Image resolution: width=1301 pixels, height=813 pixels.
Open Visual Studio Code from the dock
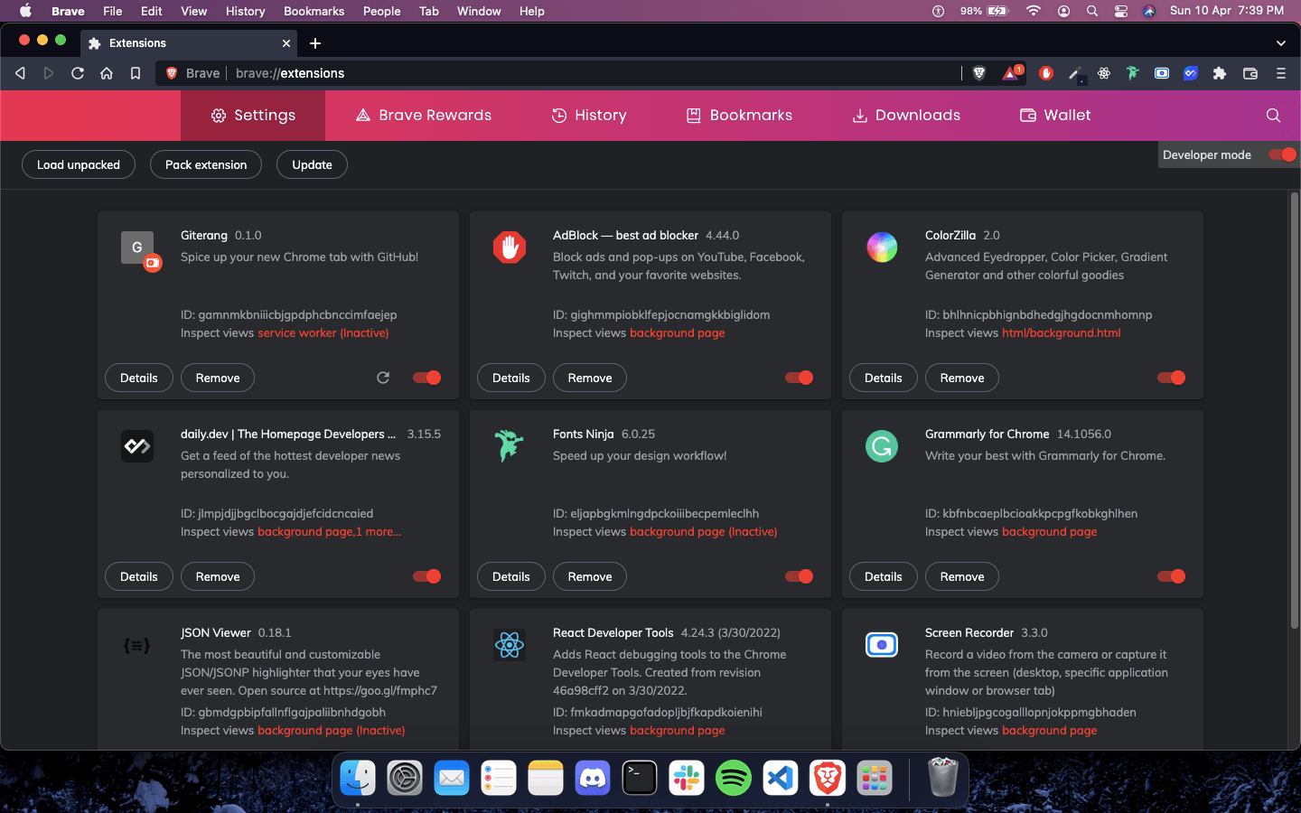(781, 777)
